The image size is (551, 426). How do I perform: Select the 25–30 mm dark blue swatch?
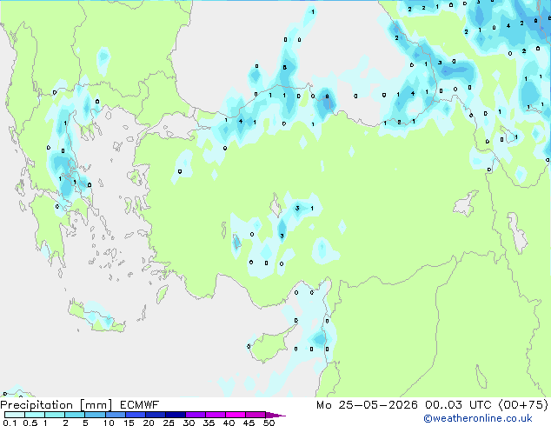pyautogui.click(x=175, y=415)
